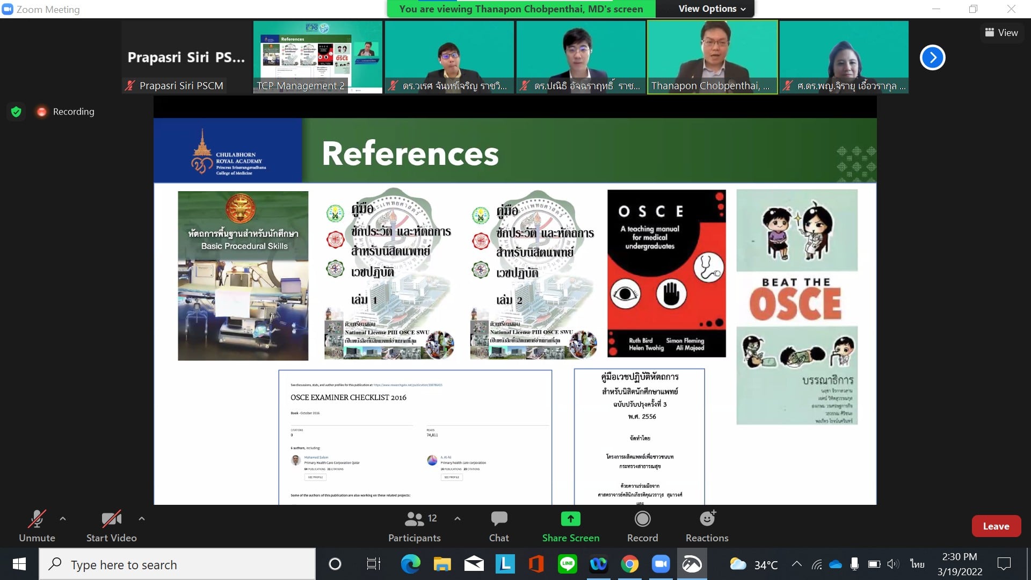The image size is (1031, 580).
Task: Launch Microsoft Edge from taskbar
Action: (411, 564)
